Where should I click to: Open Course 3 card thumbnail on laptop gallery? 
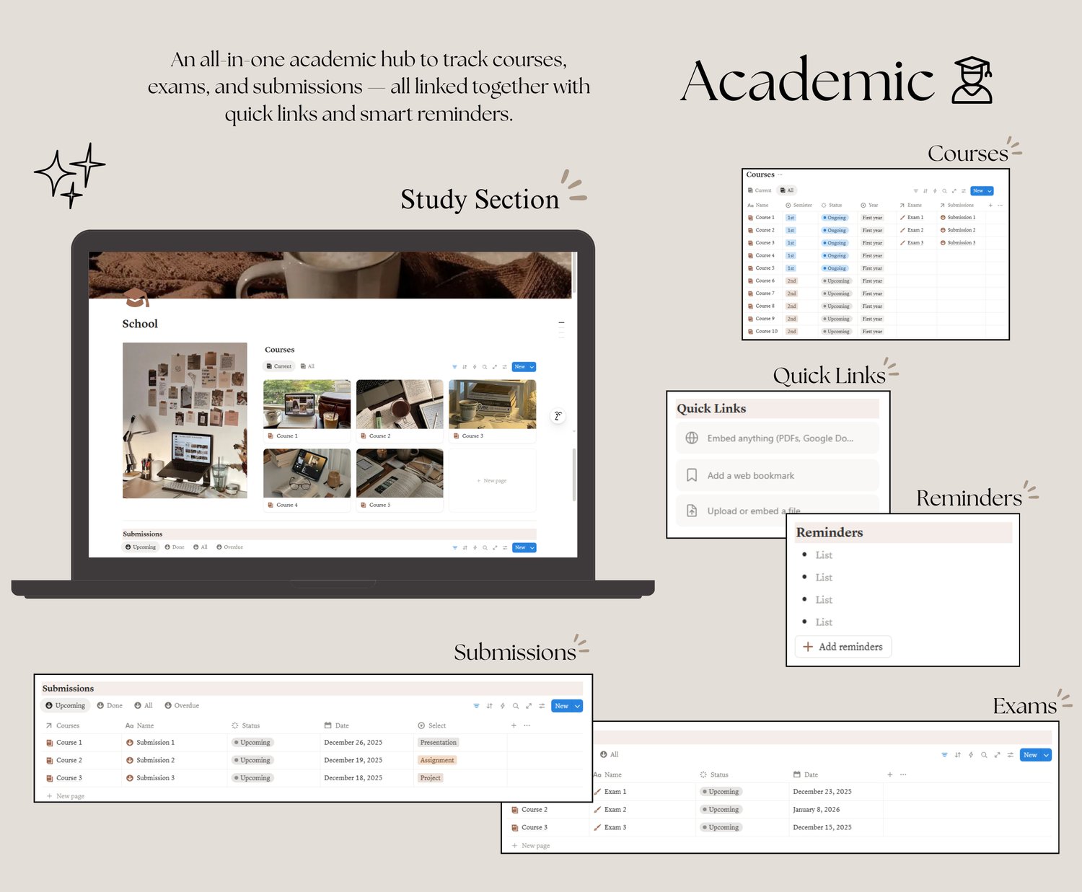tap(493, 405)
